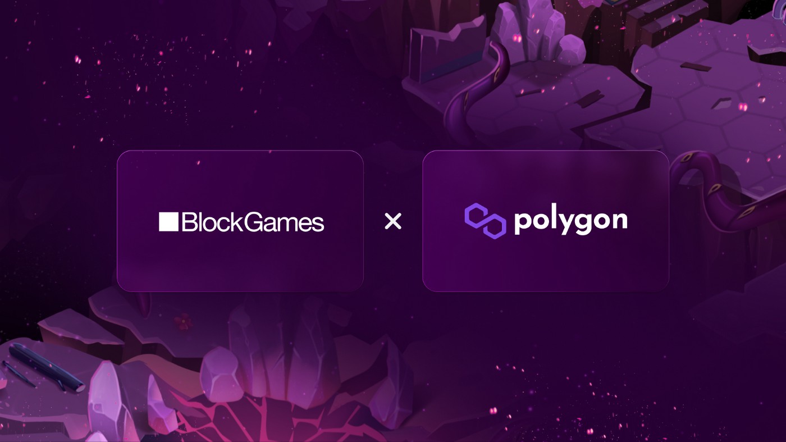
Task: Click the white square BlockGames logo icon
Action: click(x=168, y=222)
